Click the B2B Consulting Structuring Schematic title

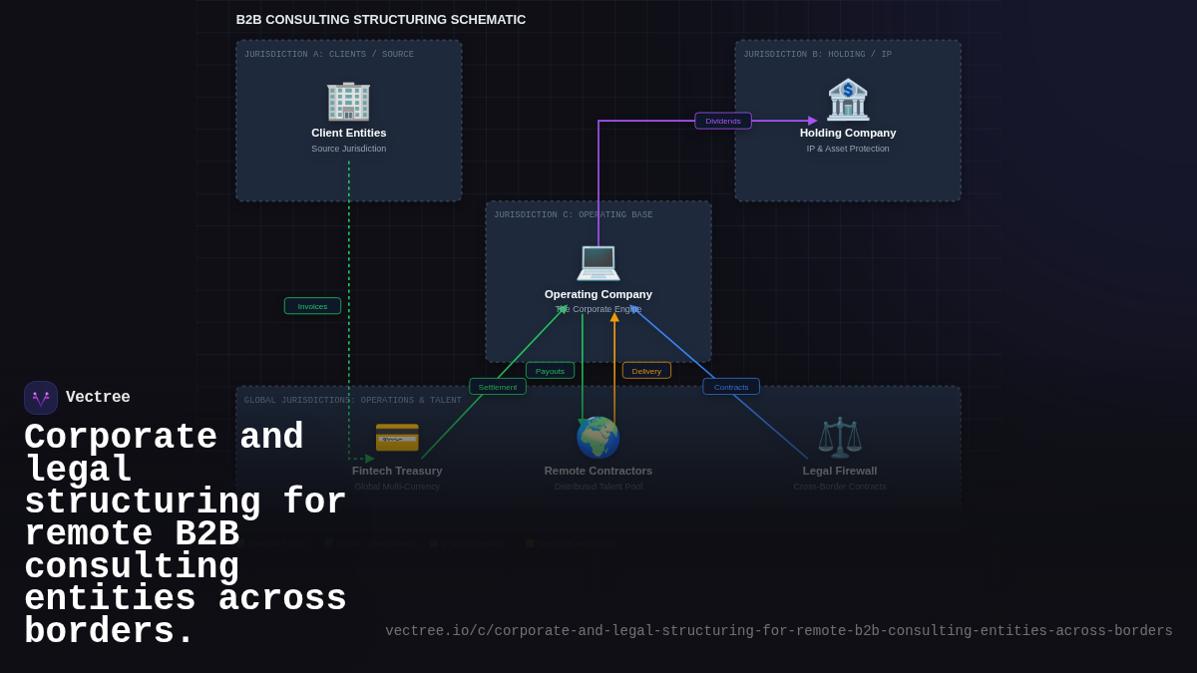coord(380,19)
